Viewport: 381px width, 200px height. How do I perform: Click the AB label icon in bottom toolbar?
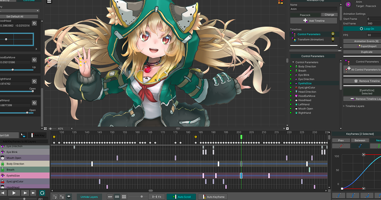pos(62,197)
